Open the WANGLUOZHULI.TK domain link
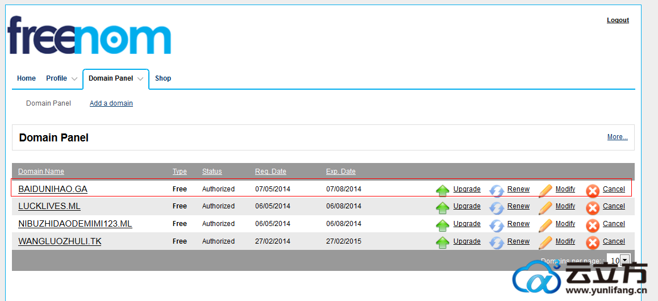 (60, 241)
